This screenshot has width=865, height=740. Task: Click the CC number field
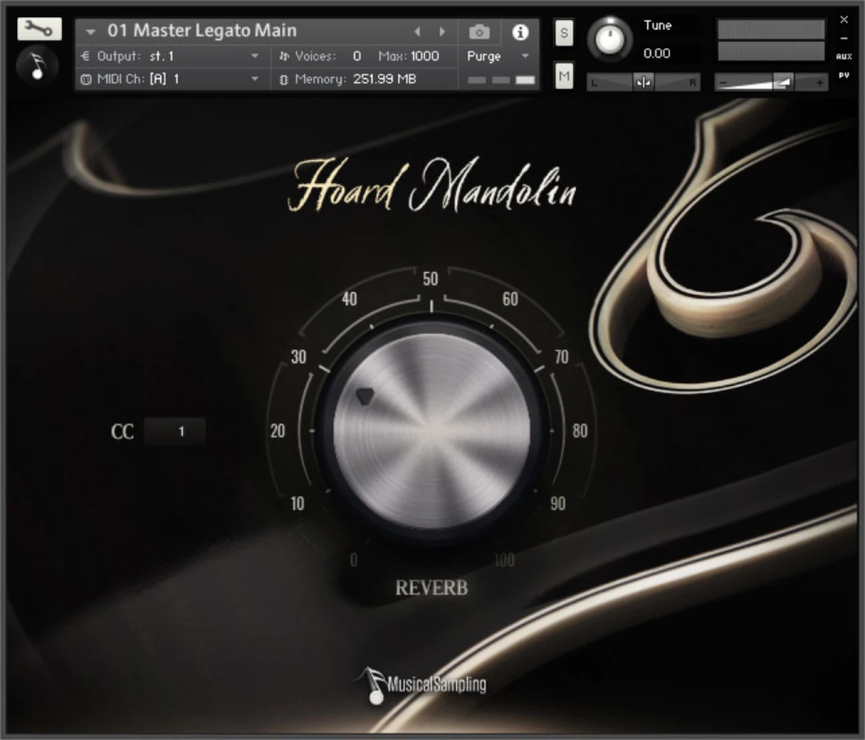[x=175, y=431]
